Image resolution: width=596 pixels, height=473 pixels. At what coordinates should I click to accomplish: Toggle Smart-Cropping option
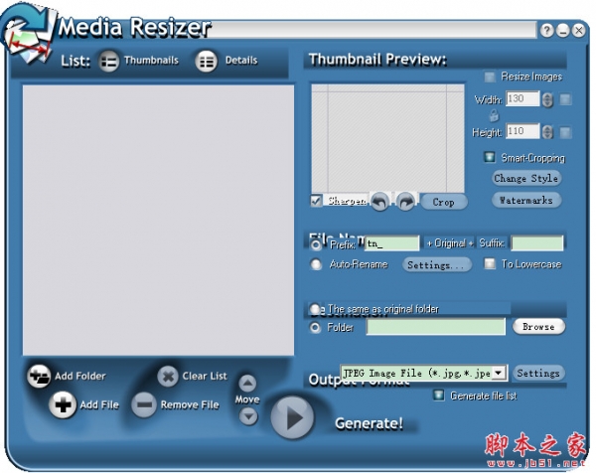tap(489, 157)
